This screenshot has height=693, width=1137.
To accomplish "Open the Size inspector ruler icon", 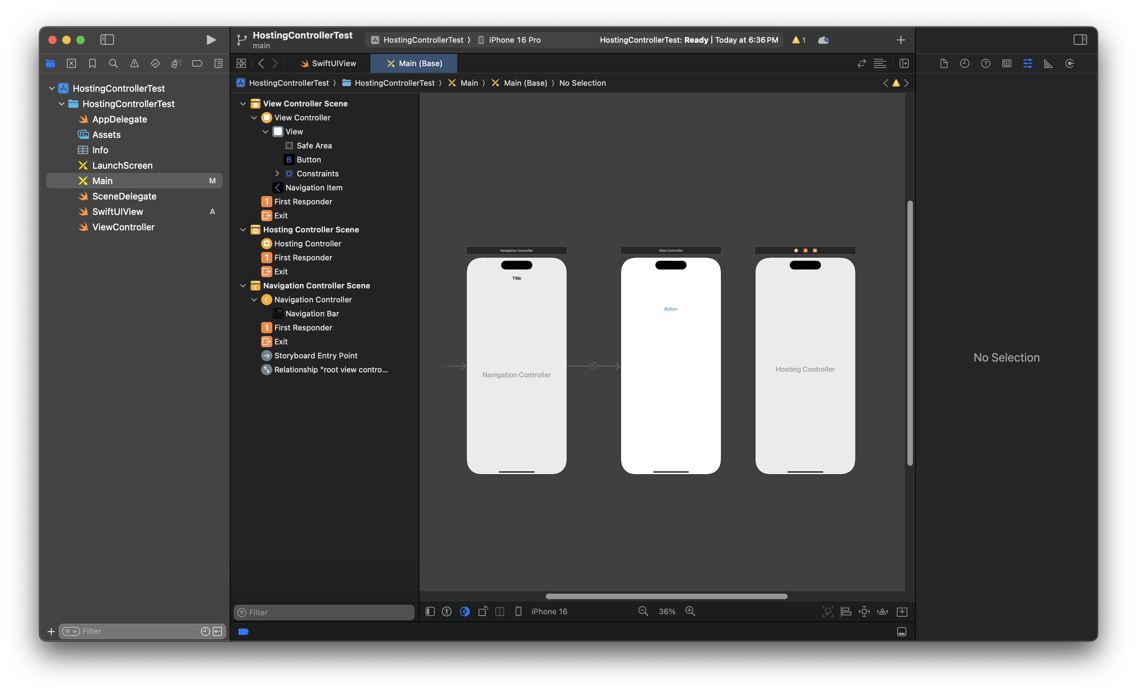I will (x=1048, y=63).
